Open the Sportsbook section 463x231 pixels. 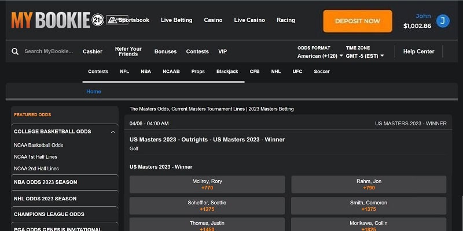tap(134, 20)
